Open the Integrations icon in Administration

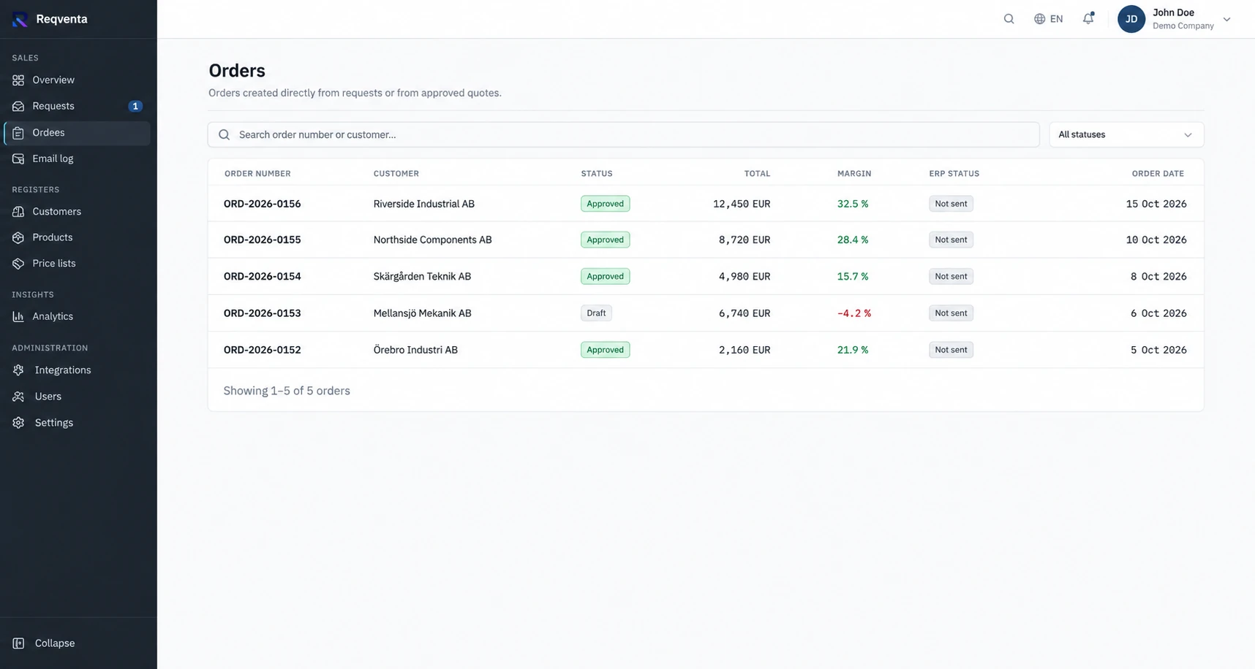click(x=18, y=370)
